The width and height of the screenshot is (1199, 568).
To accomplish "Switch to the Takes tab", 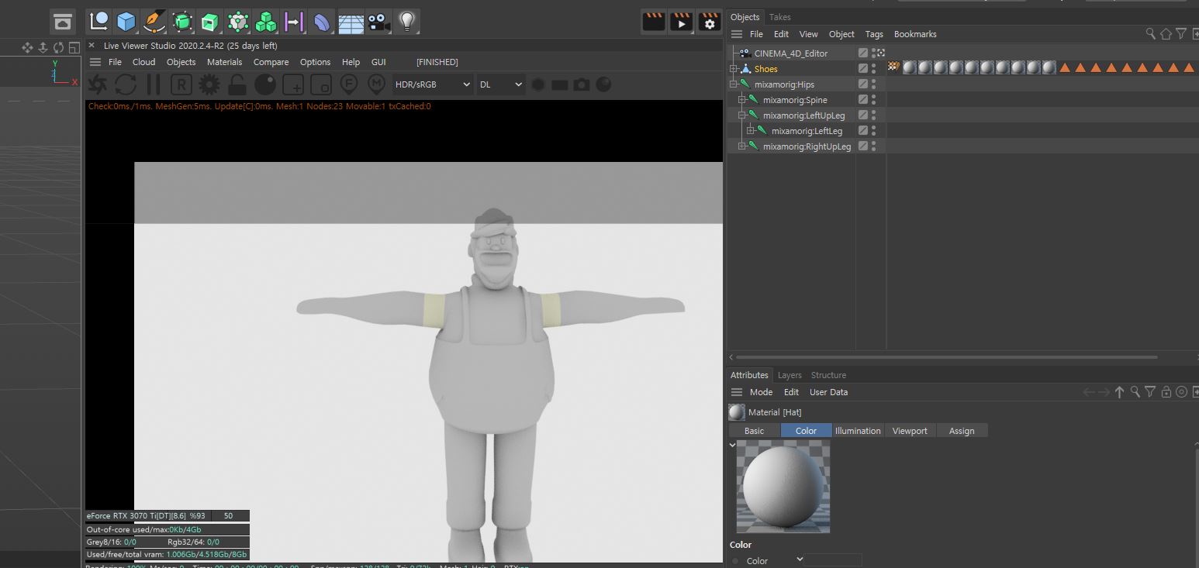I will click(779, 17).
